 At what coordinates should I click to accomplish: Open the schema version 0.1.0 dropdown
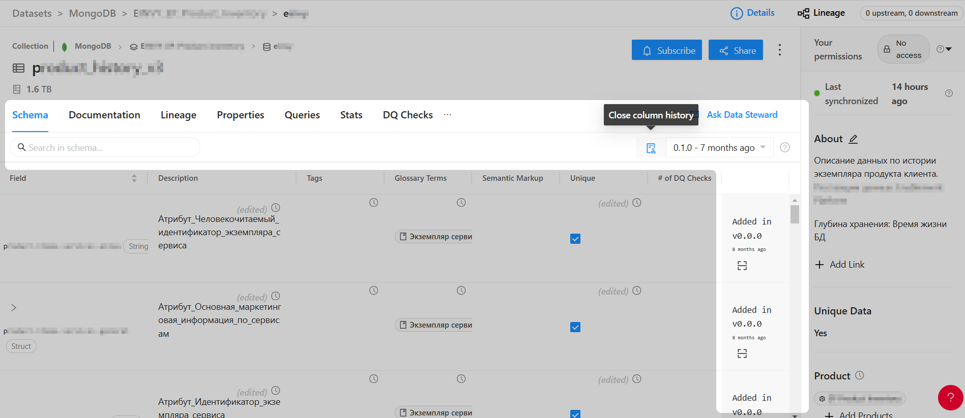point(719,148)
